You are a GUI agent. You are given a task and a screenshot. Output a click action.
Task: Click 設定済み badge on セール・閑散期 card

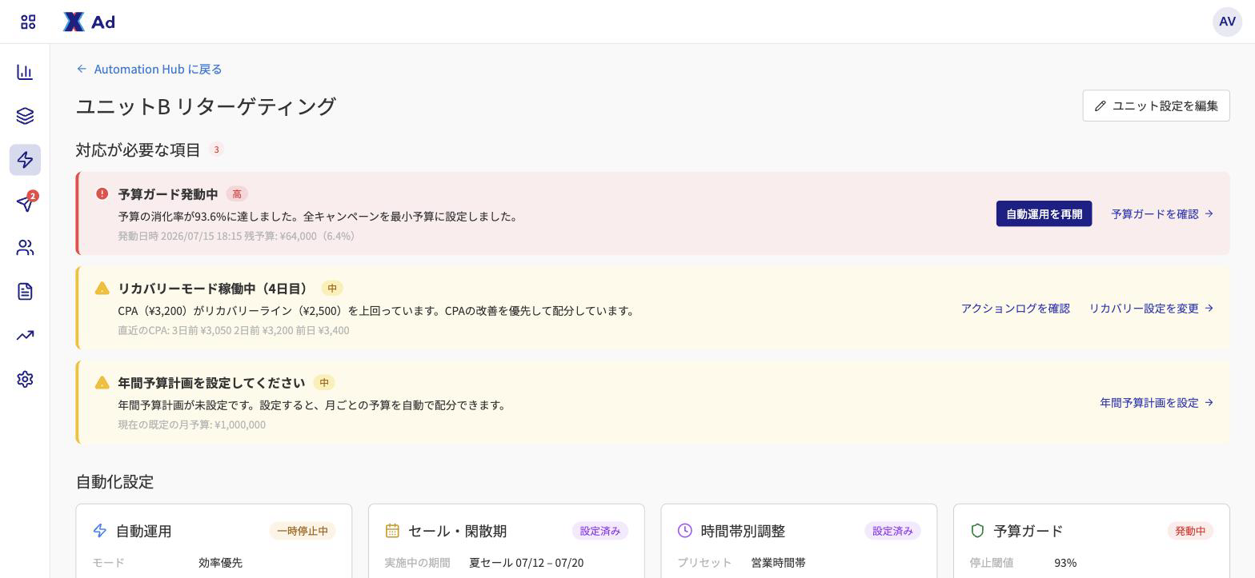[x=600, y=531]
